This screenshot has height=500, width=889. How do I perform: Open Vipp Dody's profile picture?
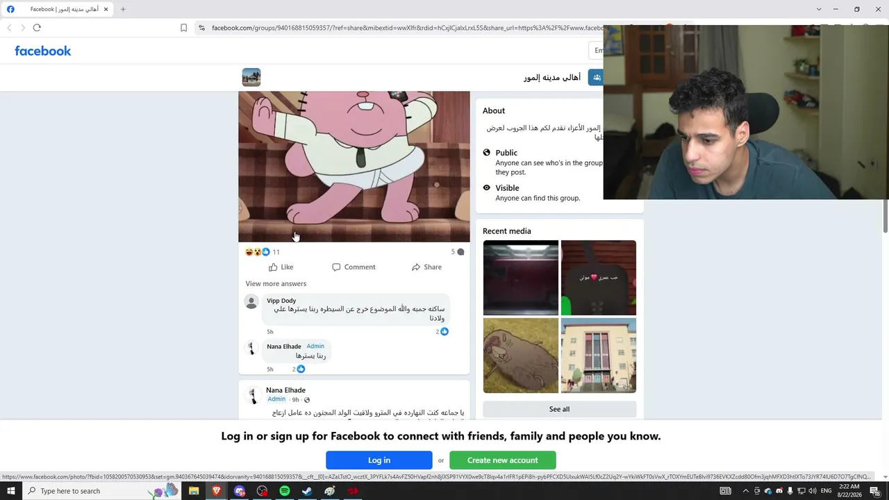(251, 302)
